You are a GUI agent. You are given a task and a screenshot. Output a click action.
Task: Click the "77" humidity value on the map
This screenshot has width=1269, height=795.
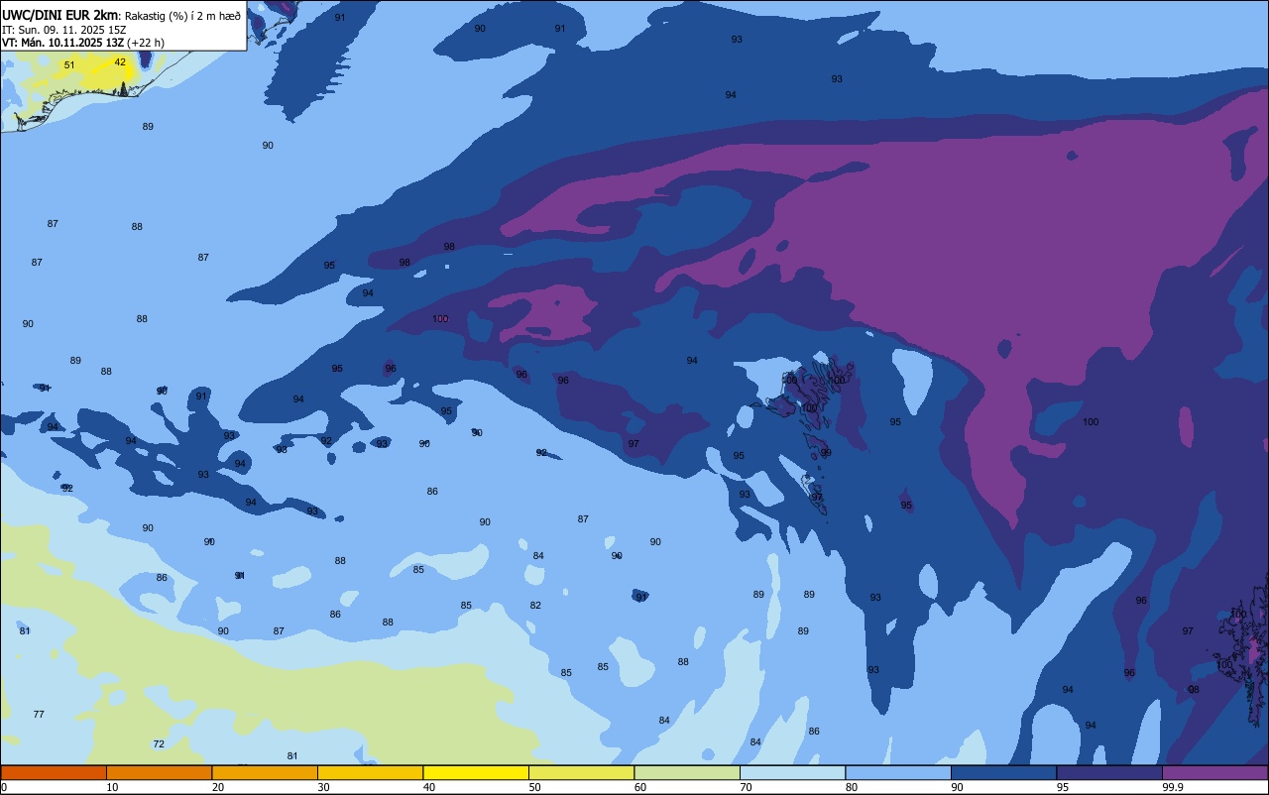coord(39,715)
